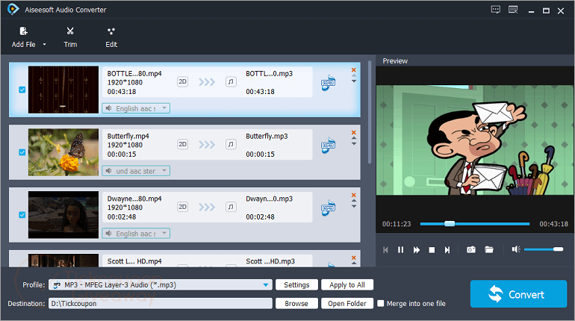Skip to next item in preview
Screen dimensions: 575x321
pos(447,250)
